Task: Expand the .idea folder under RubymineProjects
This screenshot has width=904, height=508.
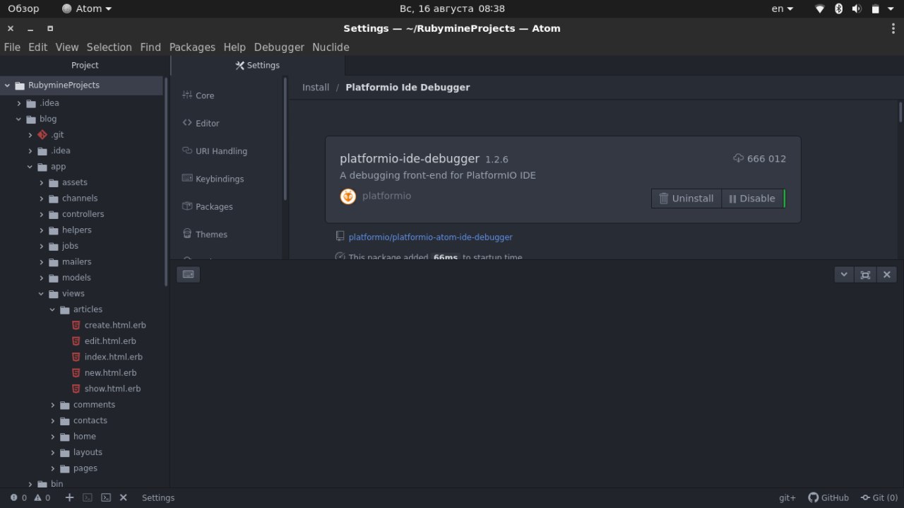Action: click(19, 103)
